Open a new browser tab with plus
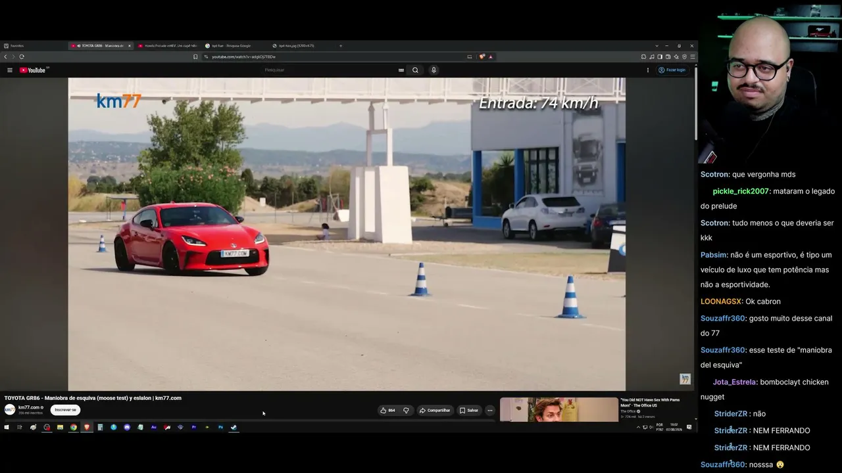The image size is (842, 473). point(341,46)
